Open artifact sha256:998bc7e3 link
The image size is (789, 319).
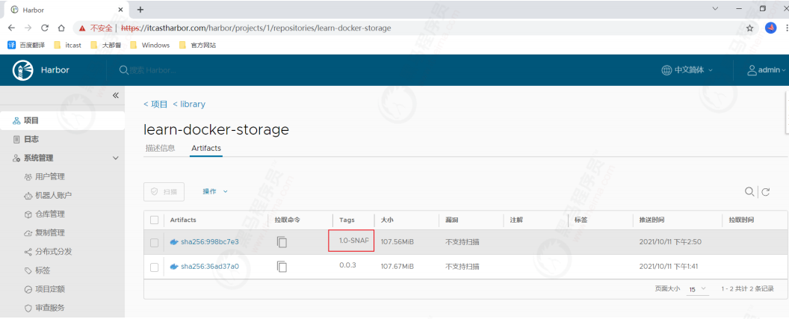[x=210, y=242]
